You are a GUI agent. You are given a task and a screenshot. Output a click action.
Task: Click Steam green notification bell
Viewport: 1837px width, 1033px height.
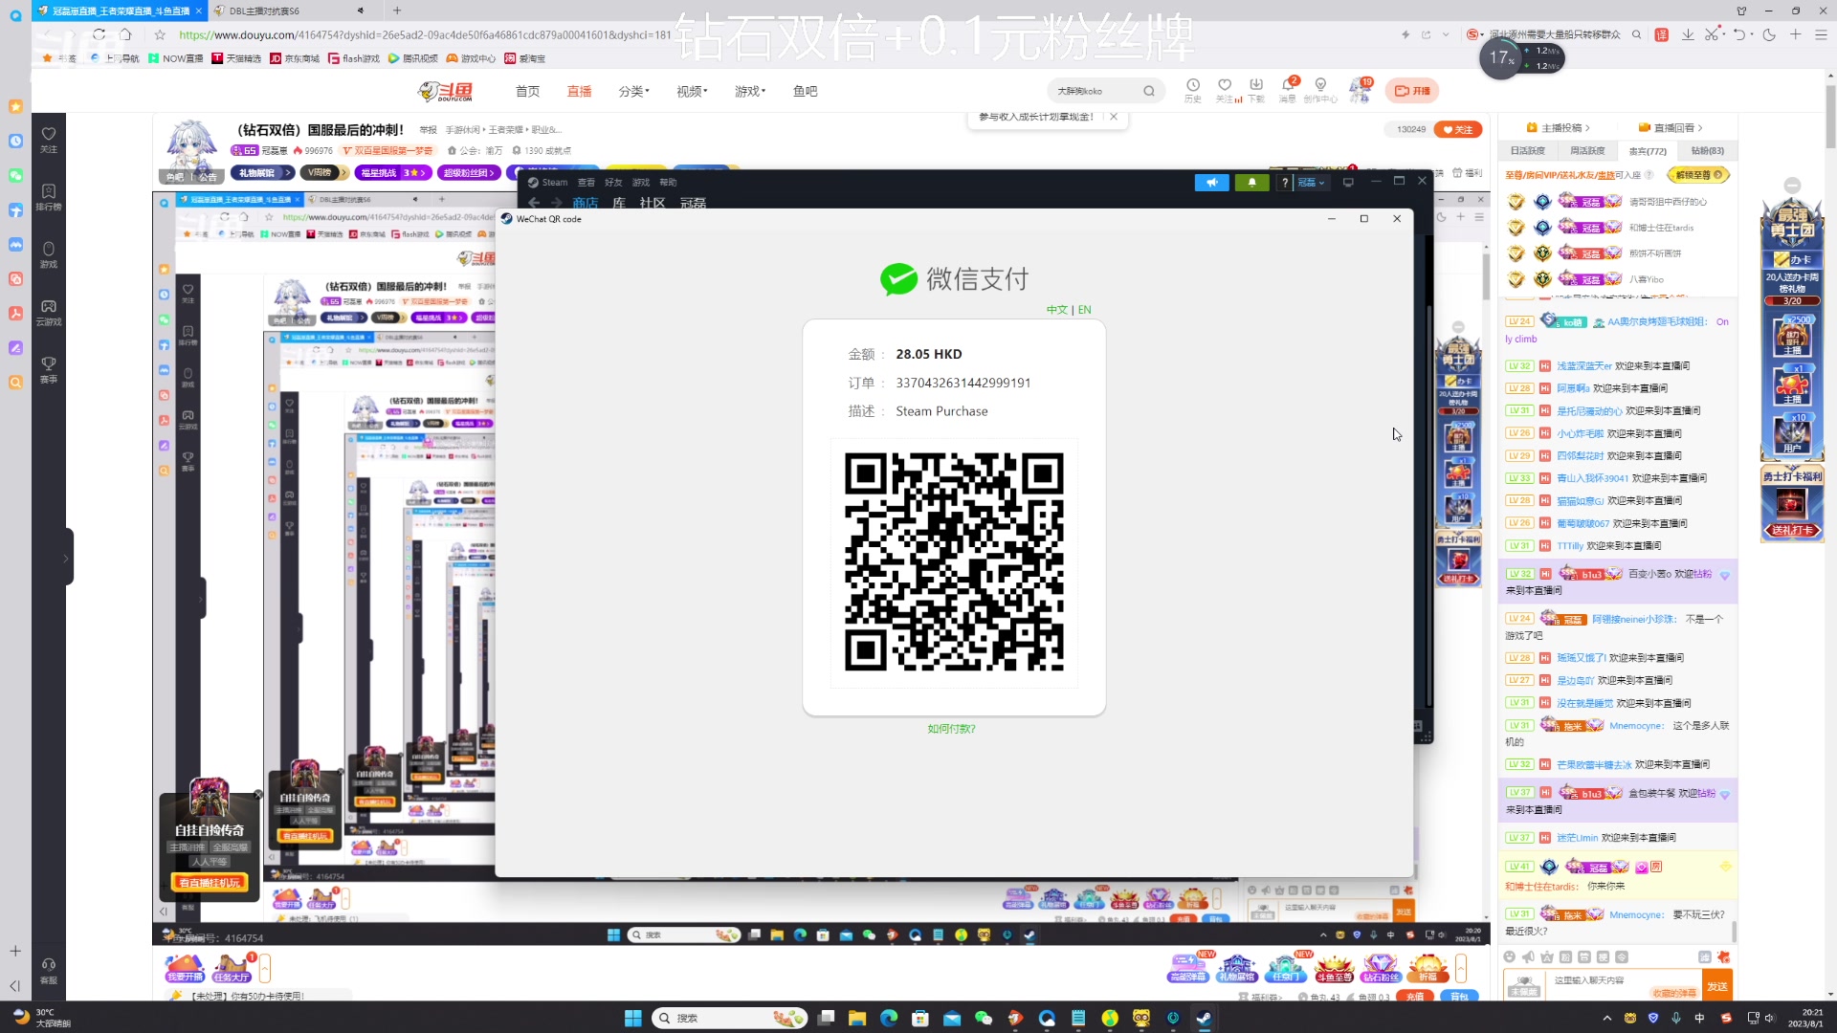click(x=1251, y=182)
